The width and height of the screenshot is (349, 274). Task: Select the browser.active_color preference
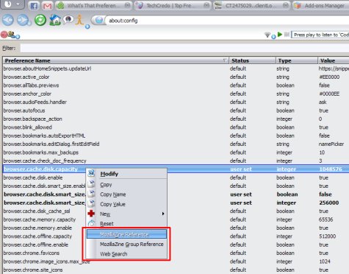click(x=176, y=77)
